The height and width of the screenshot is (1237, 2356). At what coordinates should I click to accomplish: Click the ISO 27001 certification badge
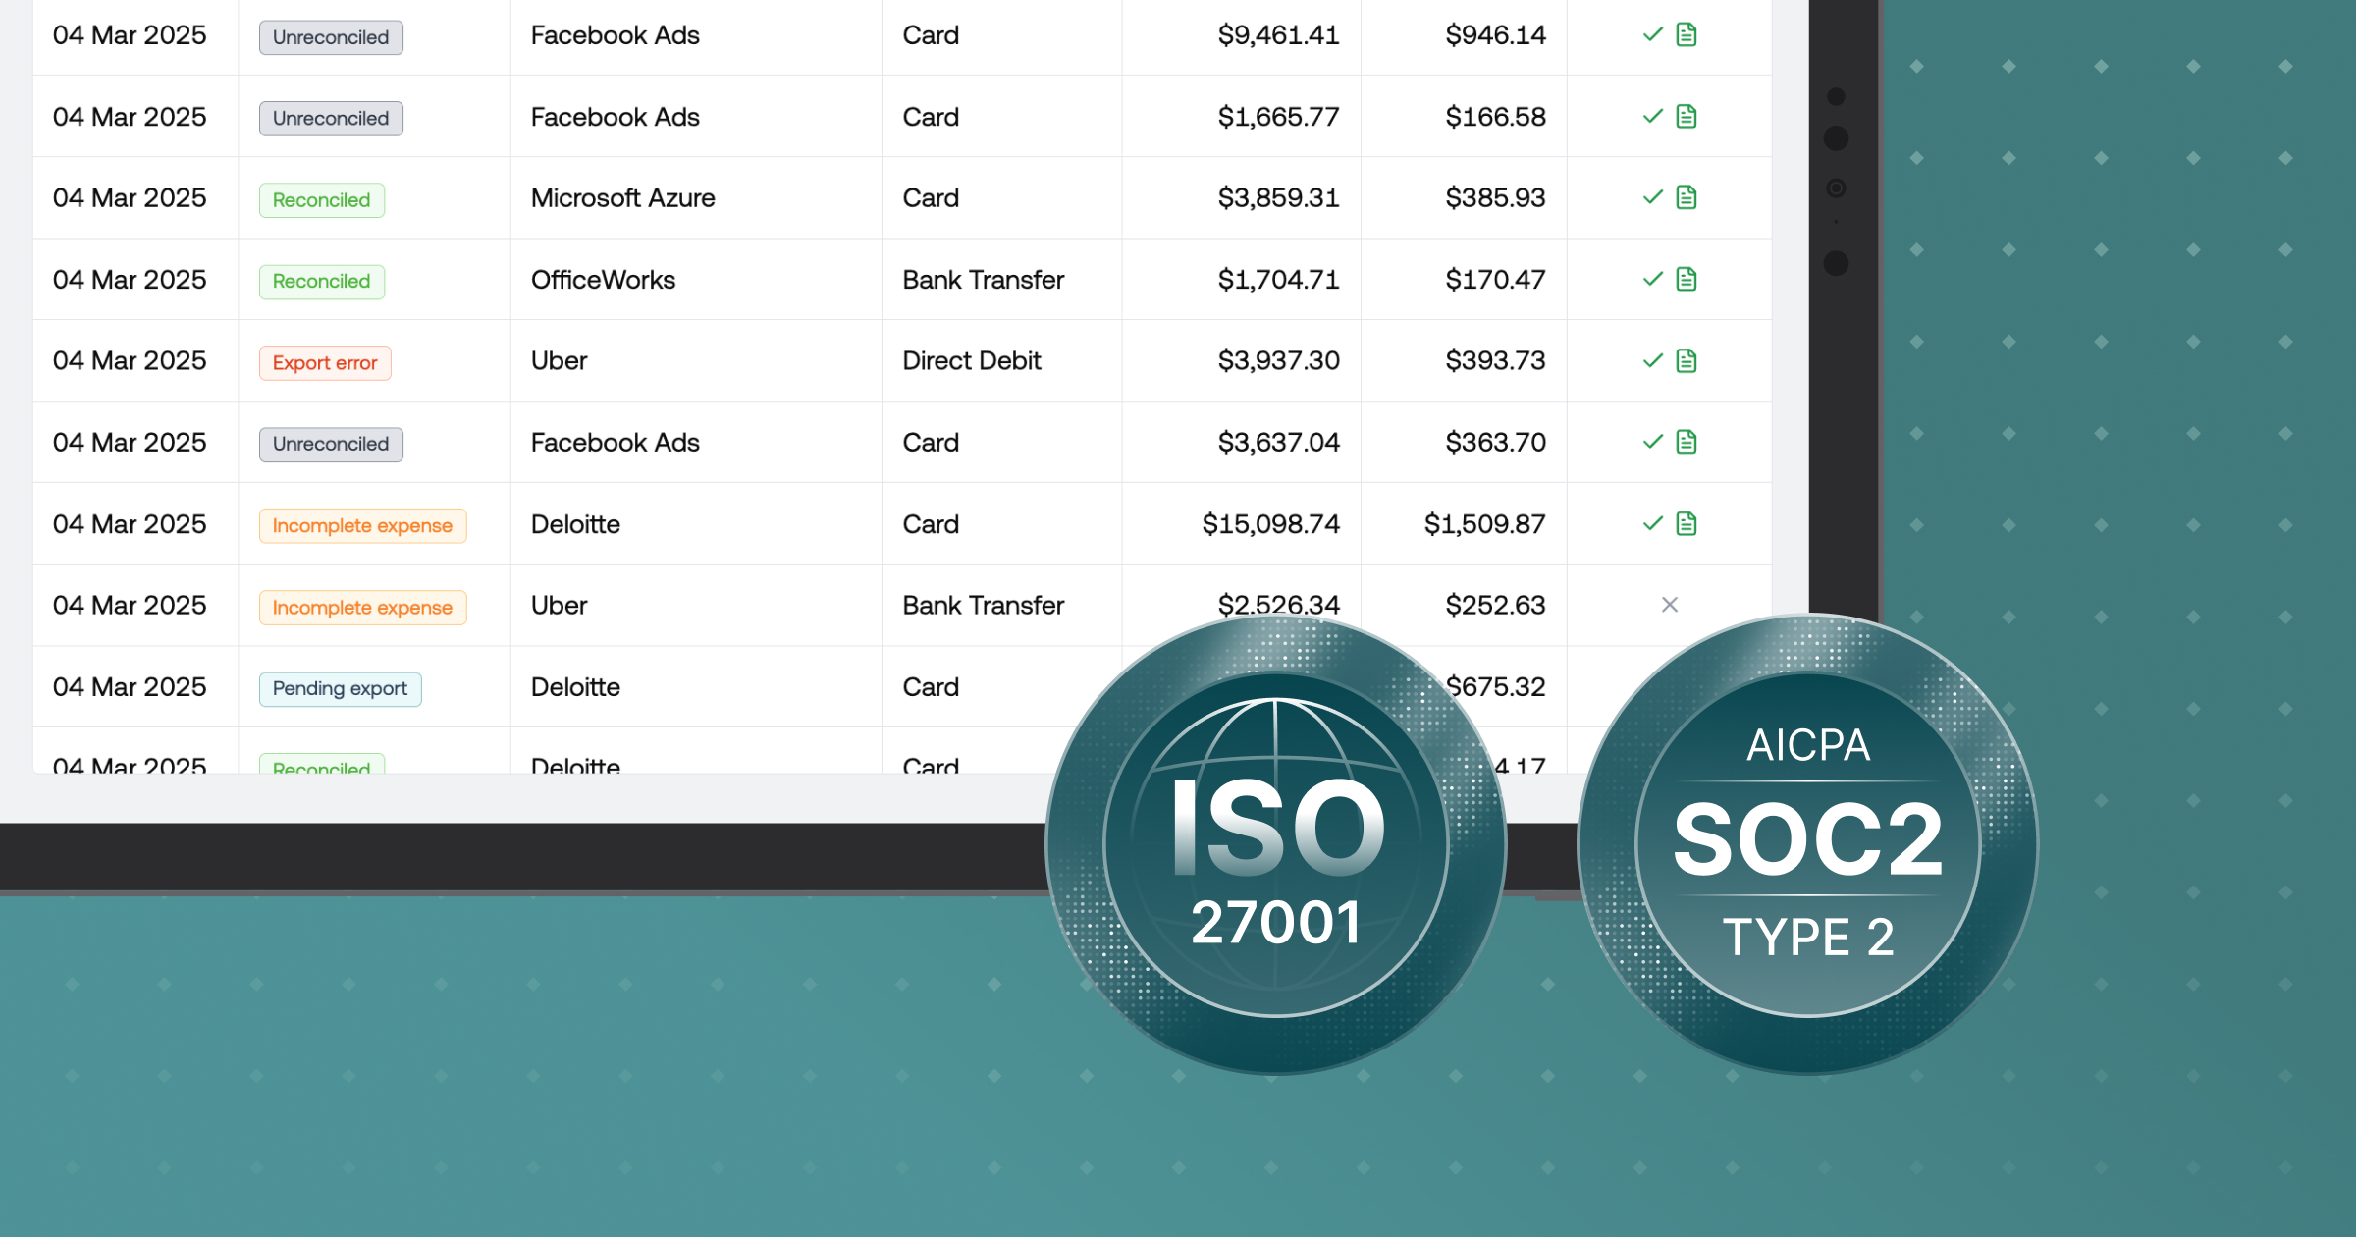(1275, 844)
